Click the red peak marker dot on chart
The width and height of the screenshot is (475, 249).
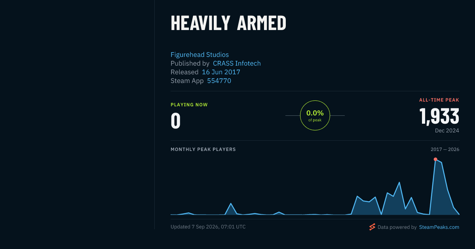tap(435, 159)
